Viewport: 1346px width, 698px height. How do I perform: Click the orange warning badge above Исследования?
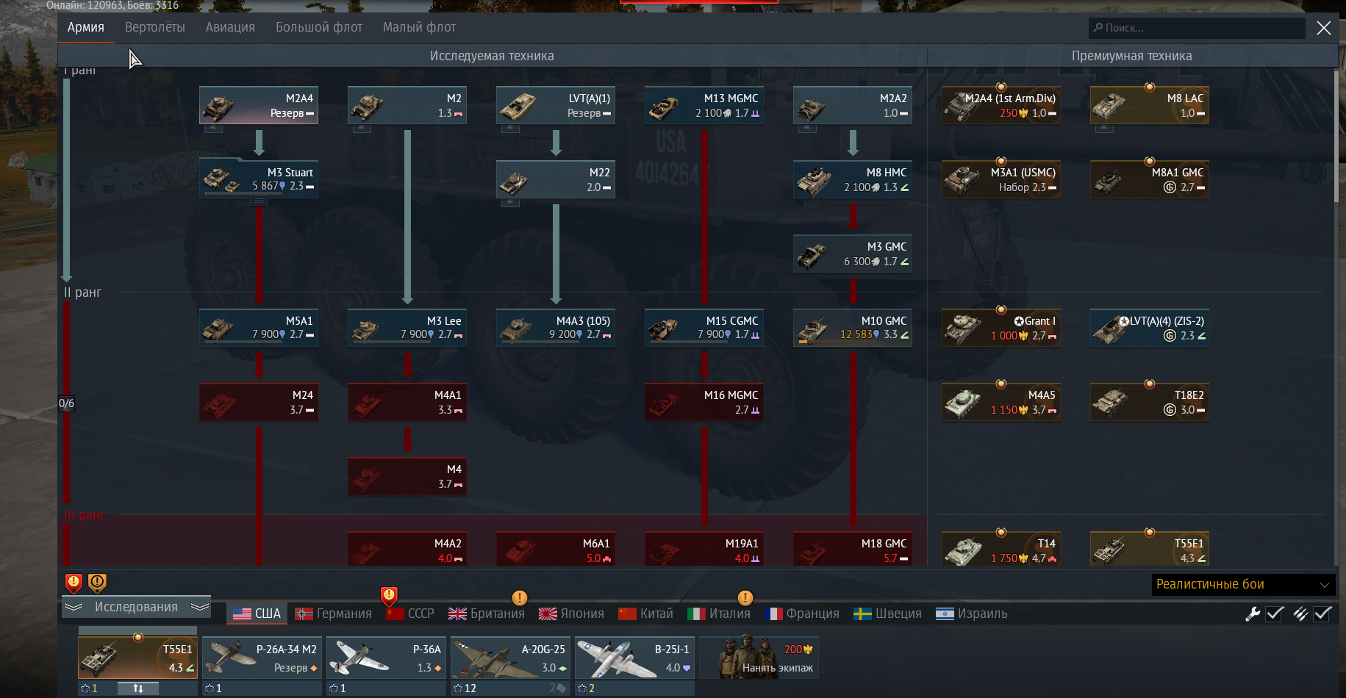(x=97, y=583)
